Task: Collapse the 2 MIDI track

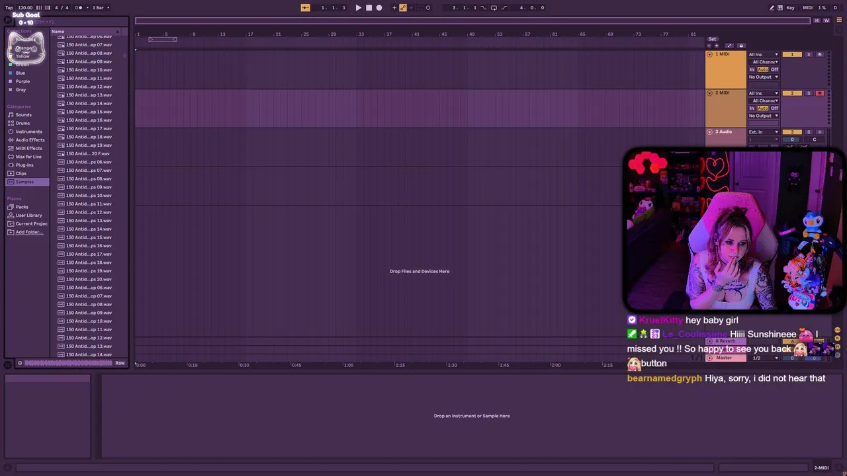Action: (709, 93)
